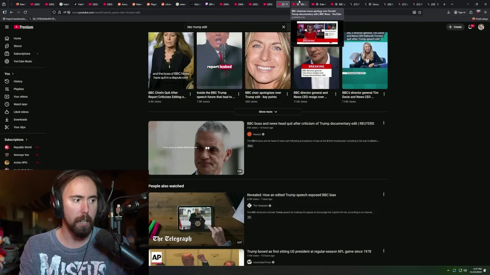490x275 pixels.
Task: Open the account avatar menu
Action: (481, 27)
